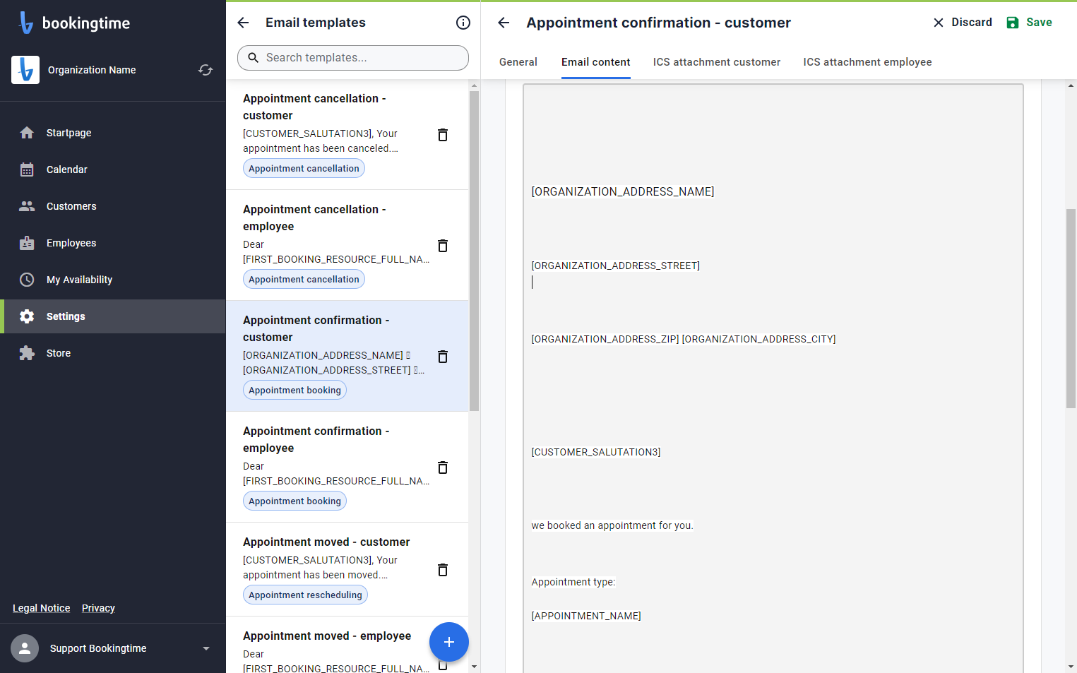Open Appointment moved - employee template
Image resolution: width=1077 pixels, height=673 pixels.
327,636
